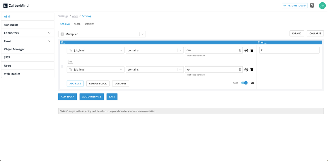Focus the vp value input field
The width and height of the screenshot is (328, 161).
[214, 70]
